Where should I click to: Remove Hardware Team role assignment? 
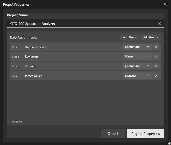tap(156, 47)
